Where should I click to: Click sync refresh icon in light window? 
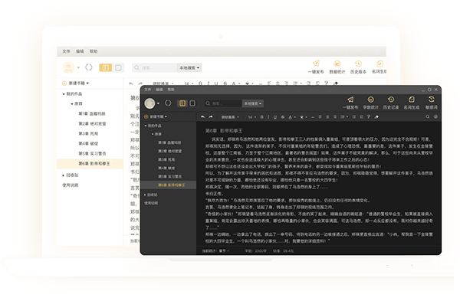click(x=89, y=67)
